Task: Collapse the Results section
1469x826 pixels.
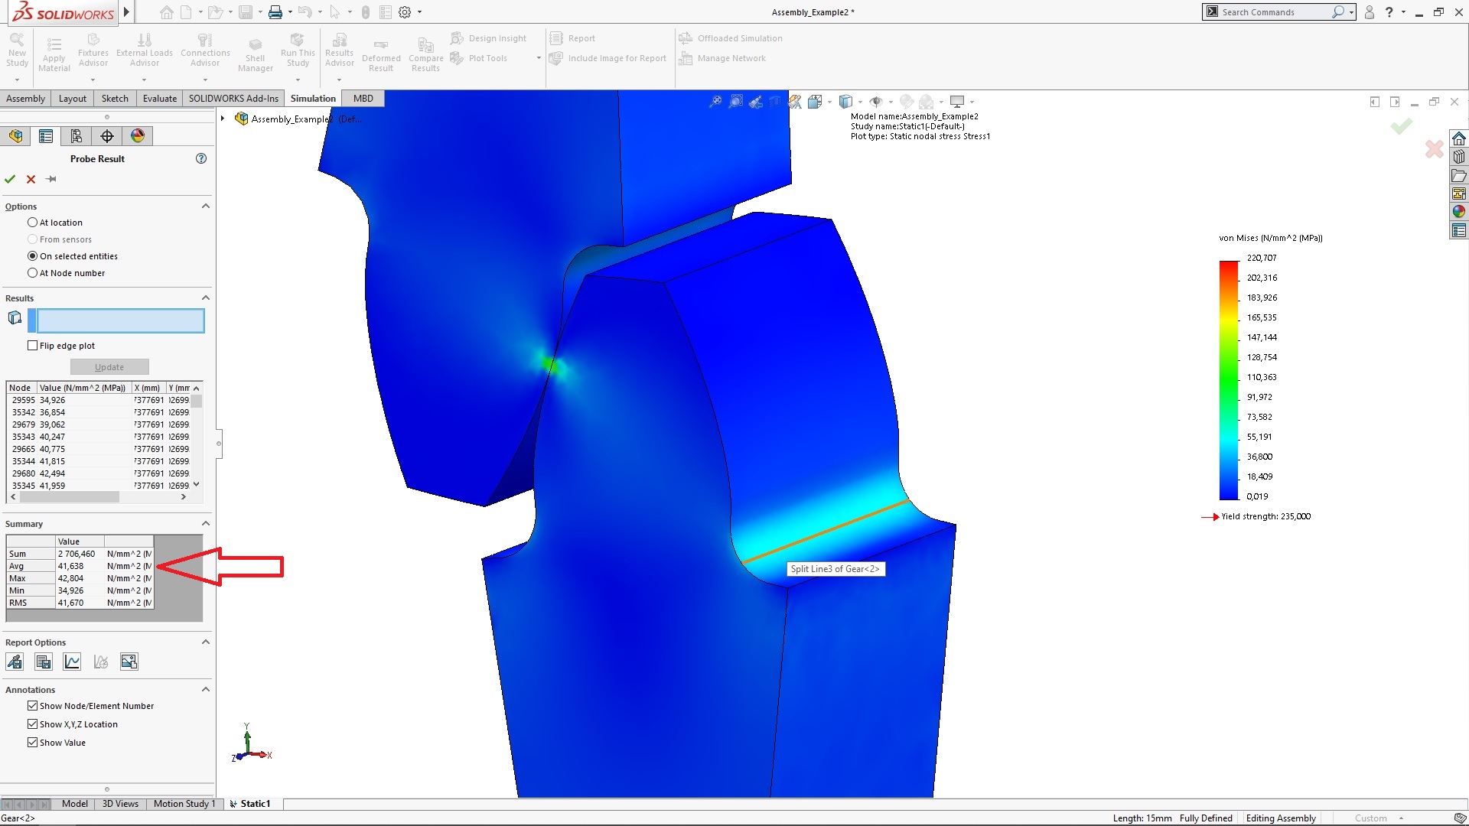Action: tap(205, 298)
